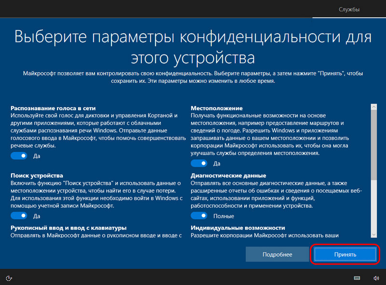Click the settings list scrollbar thumb
This screenshot has height=285, width=386.
[373, 145]
